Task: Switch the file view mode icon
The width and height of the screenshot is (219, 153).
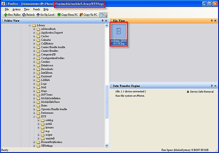Action: pyautogui.click(x=102, y=15)
